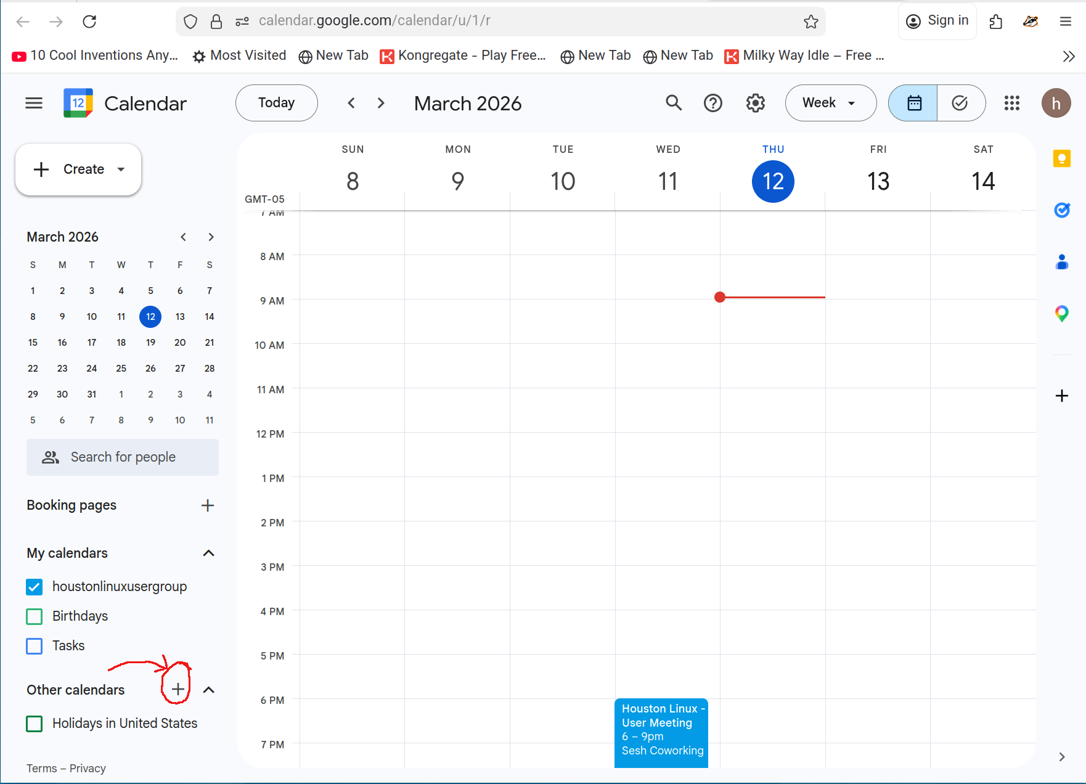Open the Create button dropdown arrow
This screenshot has width=1086, height=784.
(121, 169)
